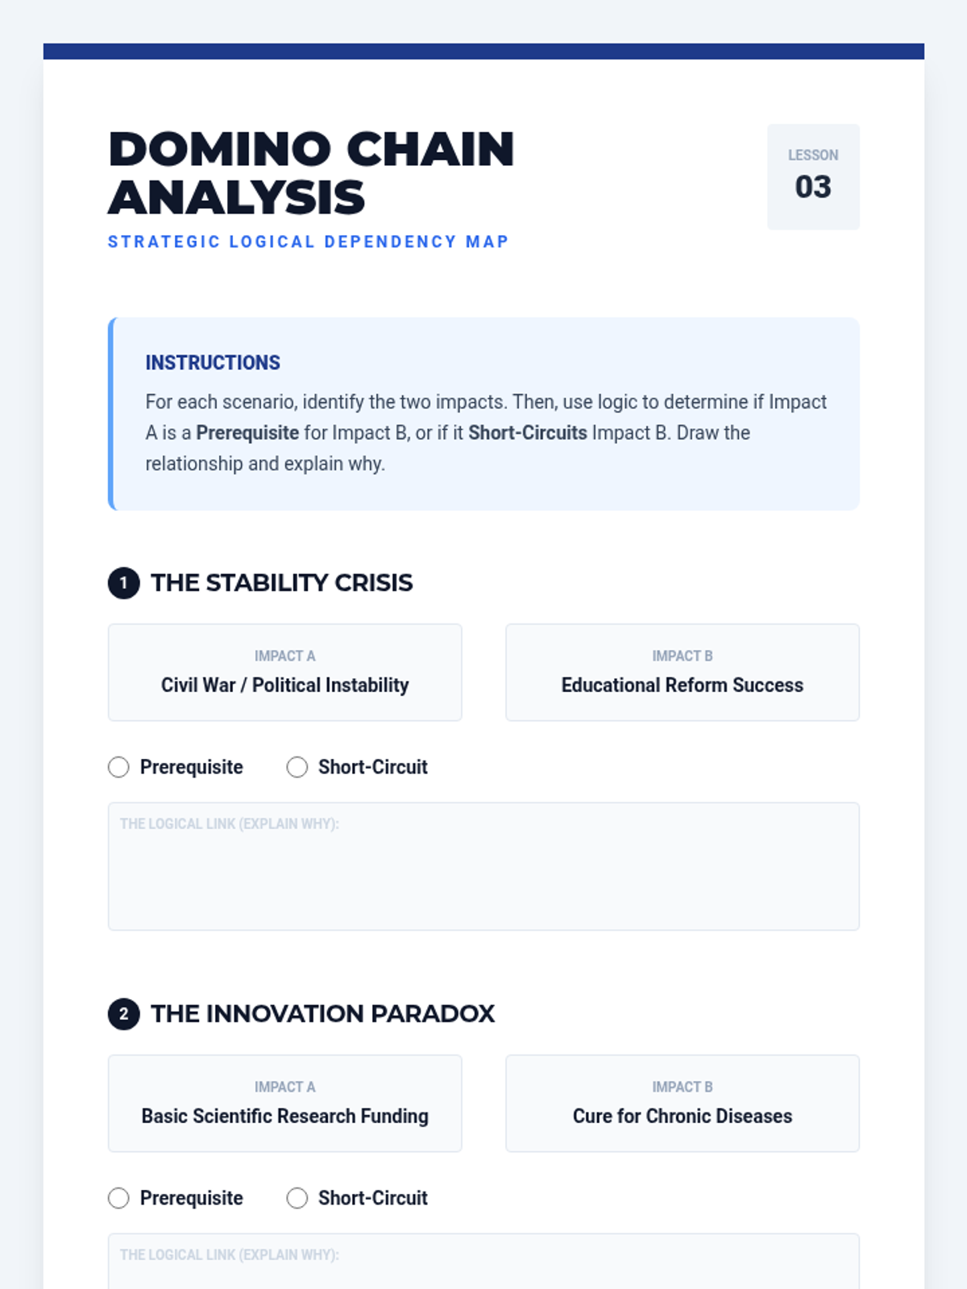Click the number 2 circle badge
This screenshot has height=1289, width=967.
[x=124, y=1013]
